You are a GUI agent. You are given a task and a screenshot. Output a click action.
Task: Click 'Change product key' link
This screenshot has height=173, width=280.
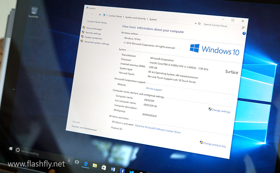click(214, 144)
